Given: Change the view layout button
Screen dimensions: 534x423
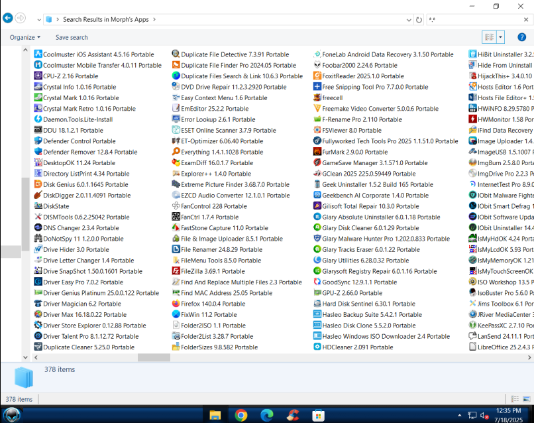Looking at the screenshot, I should click(x=490, y=37).
